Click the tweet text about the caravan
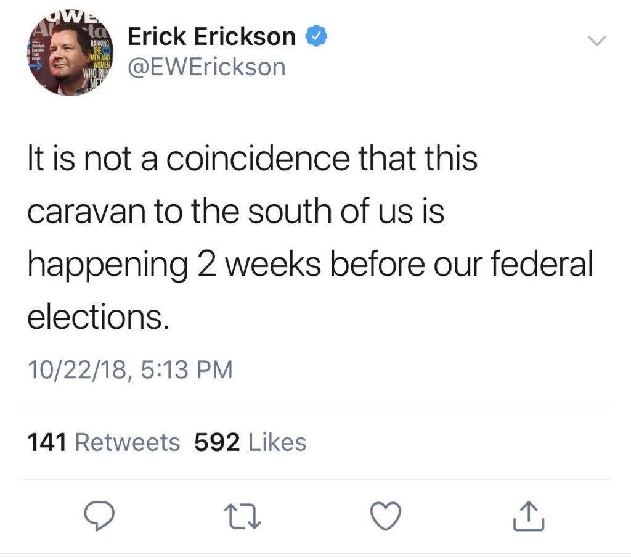The width and height of the screenshot is (631, 557). [311, 237]
